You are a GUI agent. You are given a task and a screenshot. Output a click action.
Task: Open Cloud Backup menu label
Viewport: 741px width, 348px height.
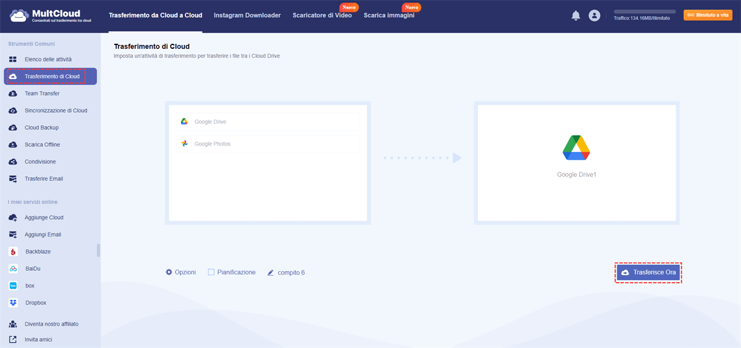coord(41,128)
